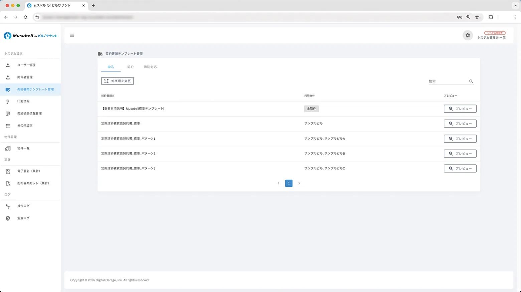The height and width of the screenshot is (292, 521).
Task: Open 電子署名（集計） in sidebar
Action: tap(28, 171)
